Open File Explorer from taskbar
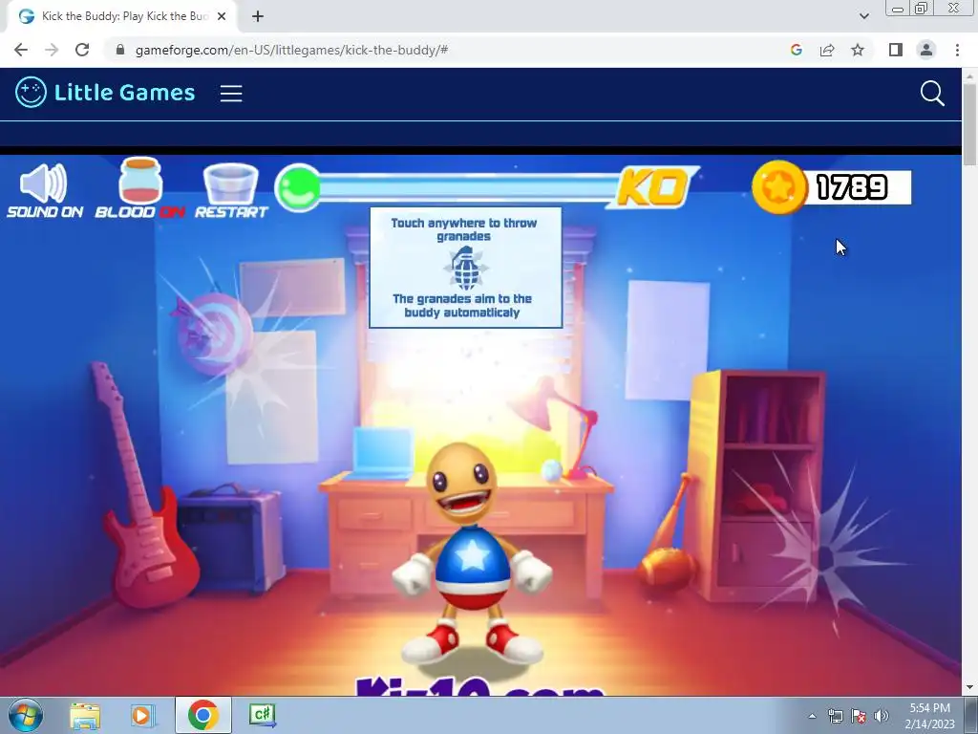The width and height of the screenshot is (978, 734). [x=85, y=715]
